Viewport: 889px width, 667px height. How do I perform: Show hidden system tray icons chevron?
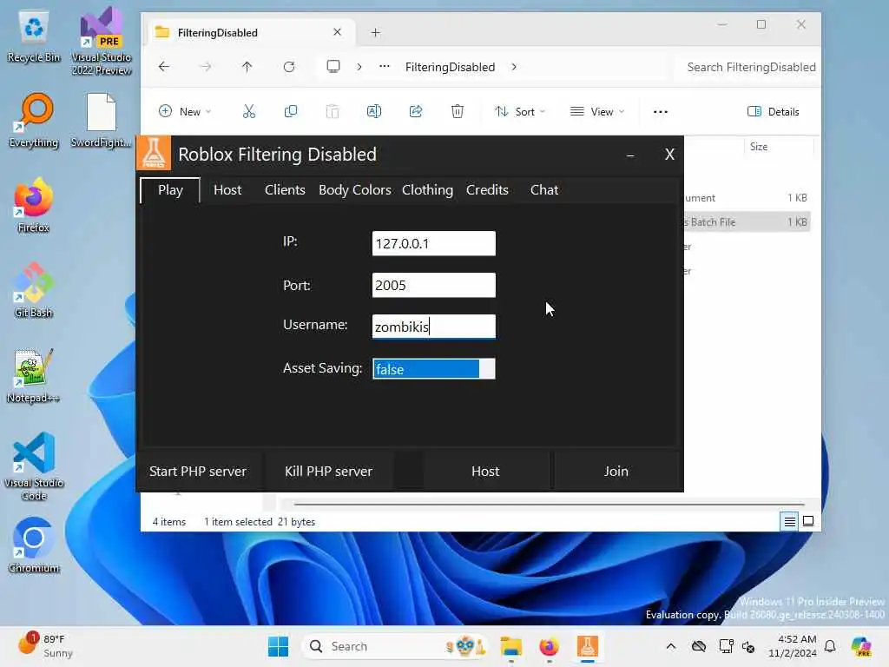tap(671, 646)
